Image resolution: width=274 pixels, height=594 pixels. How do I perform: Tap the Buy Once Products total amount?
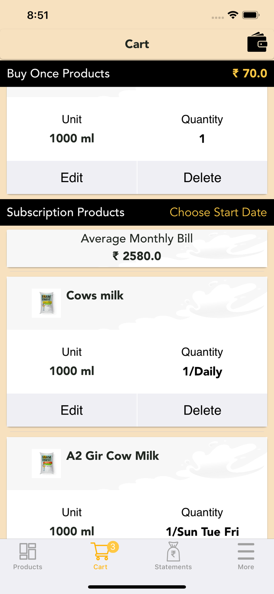pos(249,73)
